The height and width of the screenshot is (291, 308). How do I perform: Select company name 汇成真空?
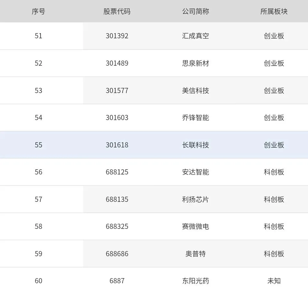195,36
